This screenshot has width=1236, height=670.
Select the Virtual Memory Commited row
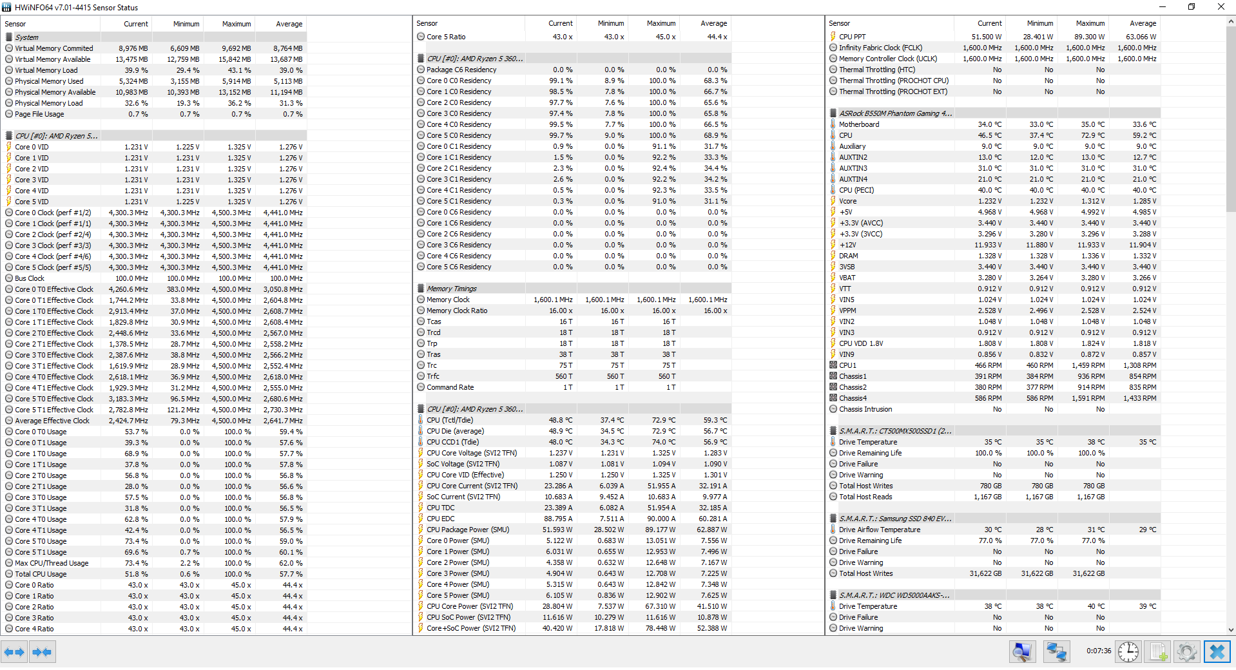[x=154, y=48]
